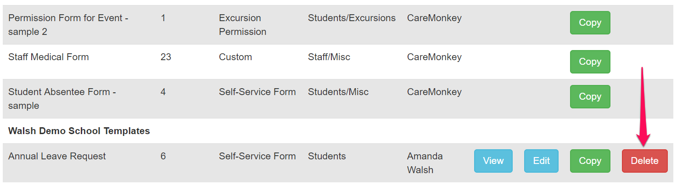Select the Student Absentee Form name

62,99
